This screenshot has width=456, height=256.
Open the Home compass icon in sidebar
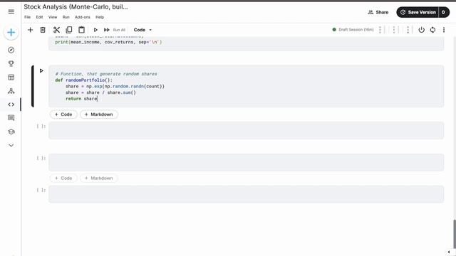[x=11, y=50]
